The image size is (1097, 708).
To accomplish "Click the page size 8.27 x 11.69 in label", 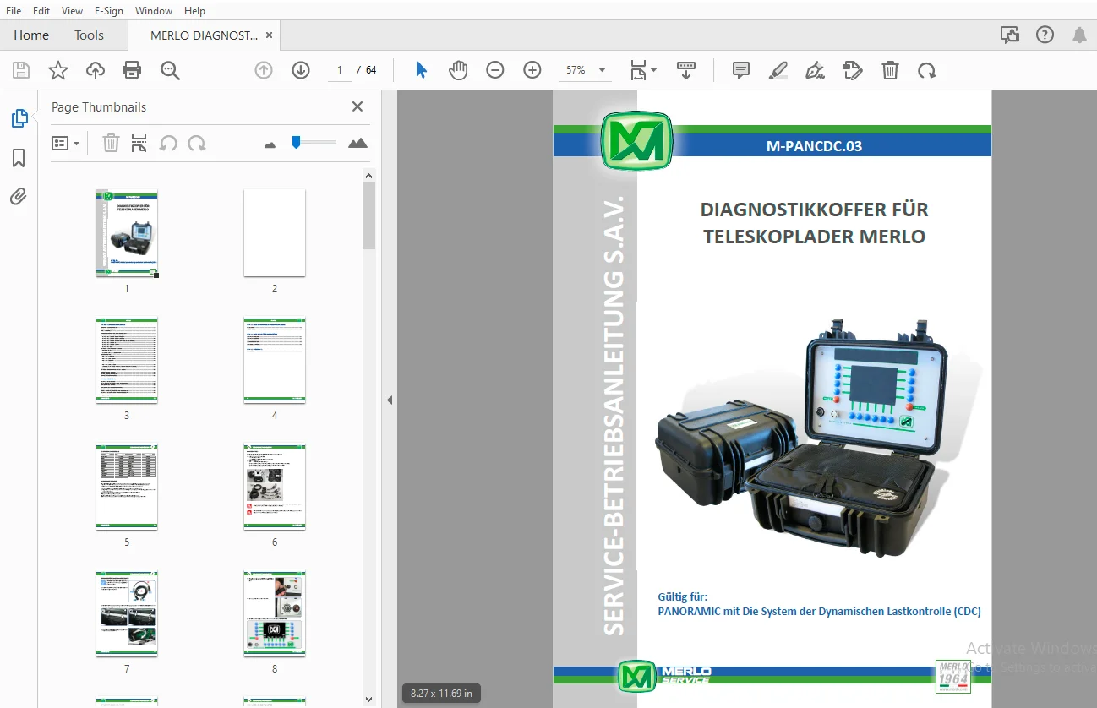I will coord(441,694).
